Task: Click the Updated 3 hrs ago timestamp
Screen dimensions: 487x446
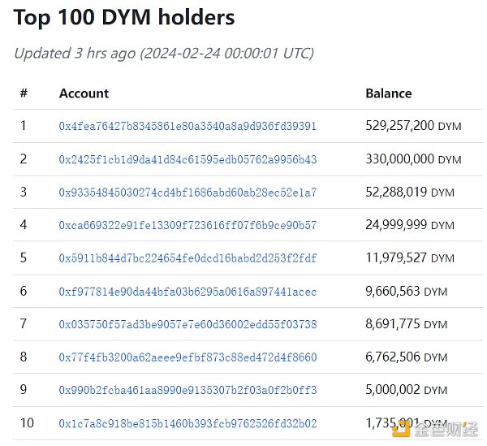Action: pyautogui.click(x=163, y=54)
